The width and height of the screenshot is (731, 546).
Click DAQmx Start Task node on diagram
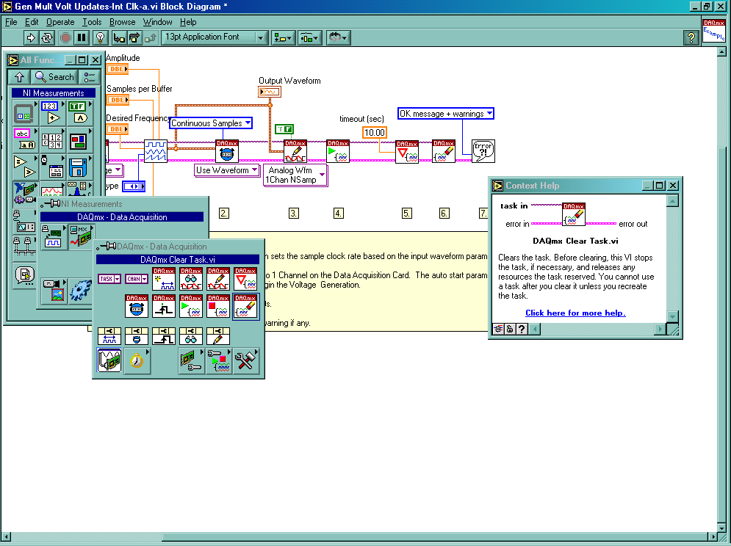pyautogui.click(x=338, y=151)
